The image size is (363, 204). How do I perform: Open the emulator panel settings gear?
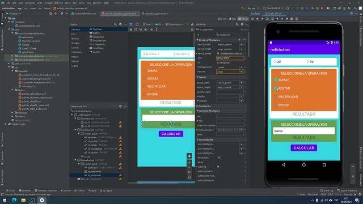point(352,14)
